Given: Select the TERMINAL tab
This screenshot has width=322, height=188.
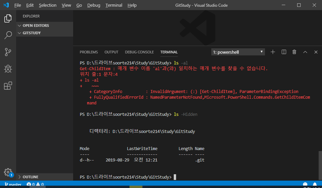Looking at the screenshot, I should tap(169, 52).
